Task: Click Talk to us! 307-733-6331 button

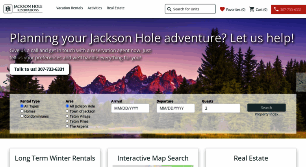Action: 39,69
